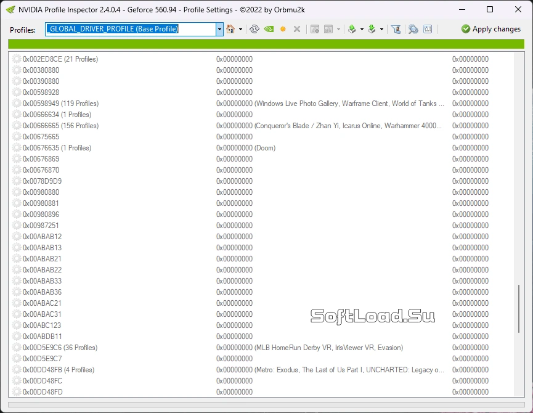Image resolution: width=533 pixels, height=413 pixels.
Task: Select setting 0x00980880
Action: click(x=41, y=192)
